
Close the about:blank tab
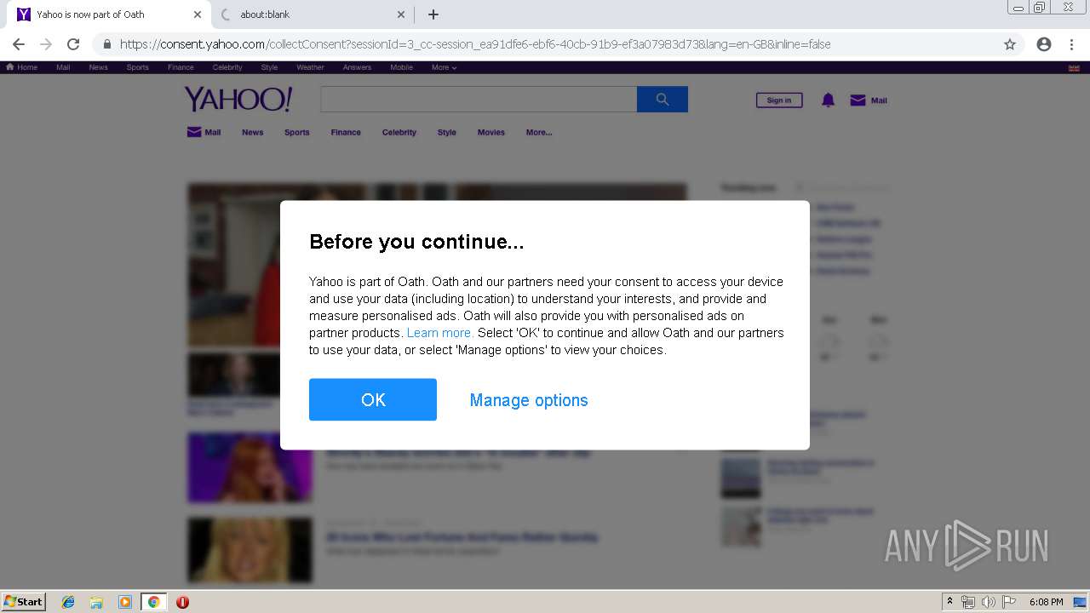click(401, 14)
